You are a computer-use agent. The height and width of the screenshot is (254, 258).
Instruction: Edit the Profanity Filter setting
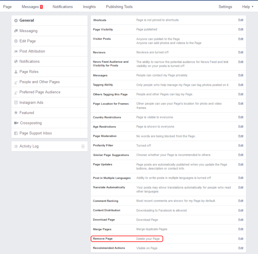241,146
